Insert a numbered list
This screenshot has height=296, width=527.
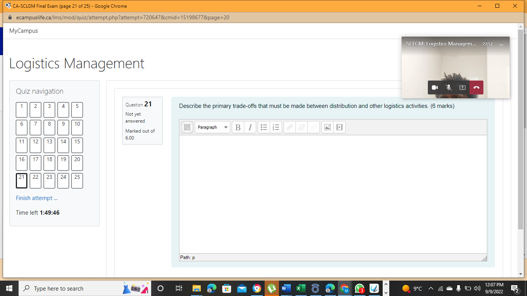point(276,127)
